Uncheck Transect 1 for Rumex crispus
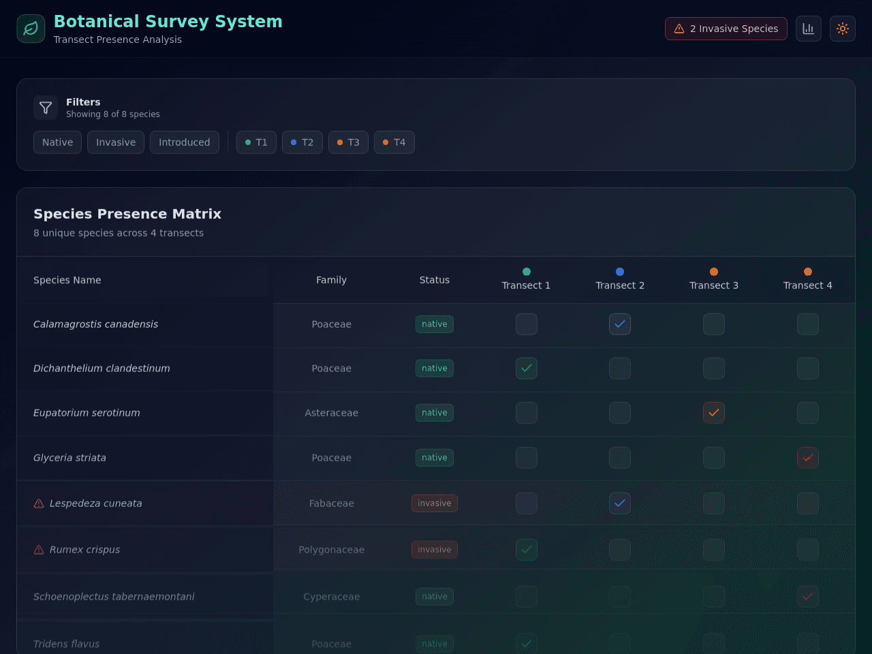The height and width of the screenshot is (654, 872). click(527, 550)
